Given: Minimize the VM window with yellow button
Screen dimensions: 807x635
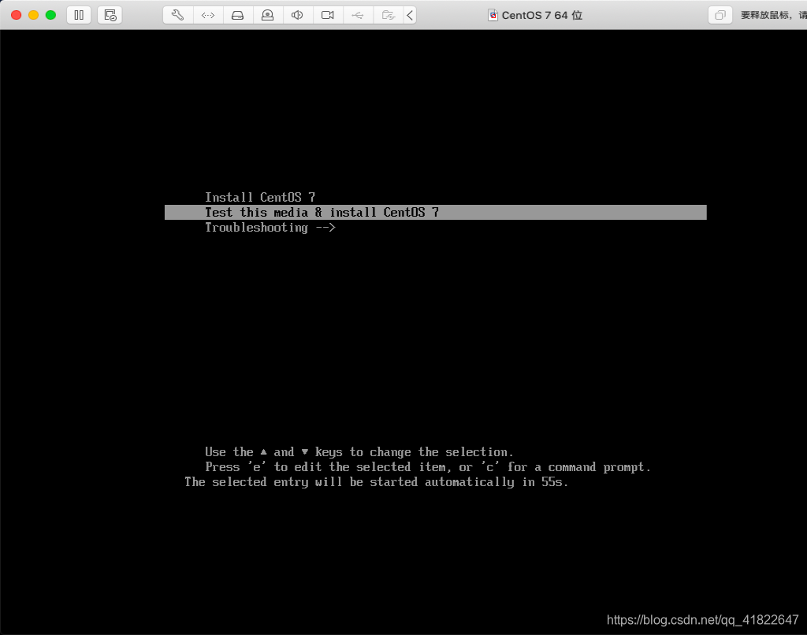Looking at the screenshot, I should pos(33,15).
